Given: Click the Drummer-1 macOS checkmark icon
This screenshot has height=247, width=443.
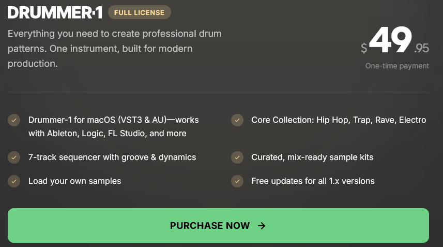Looking at the screenshot, I should coord(14,120).
